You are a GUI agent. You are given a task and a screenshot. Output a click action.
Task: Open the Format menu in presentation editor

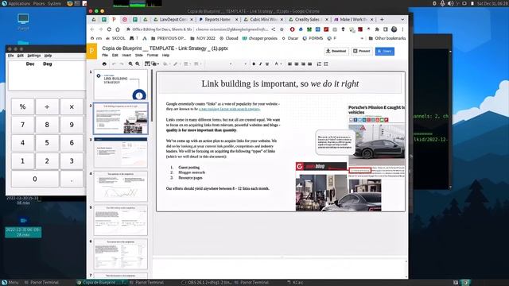152,56
